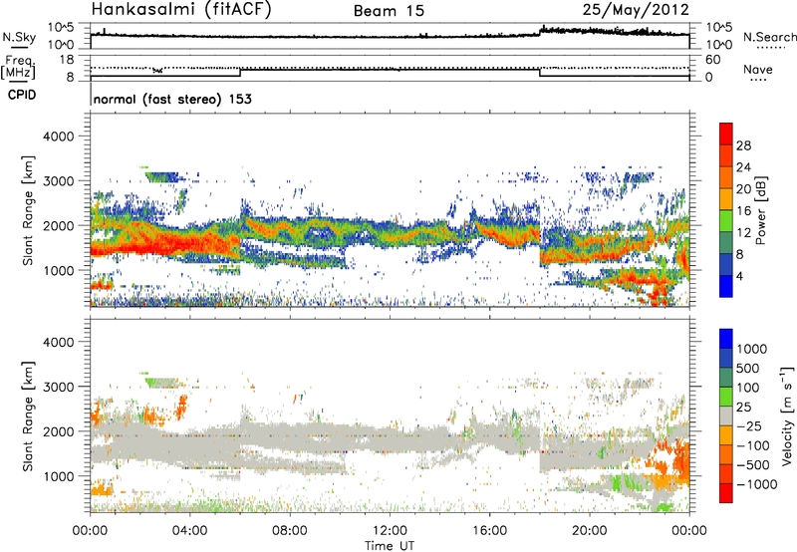Pick the red top segment above 28 dB
The image size is (797, 552).
pos(726,135)
